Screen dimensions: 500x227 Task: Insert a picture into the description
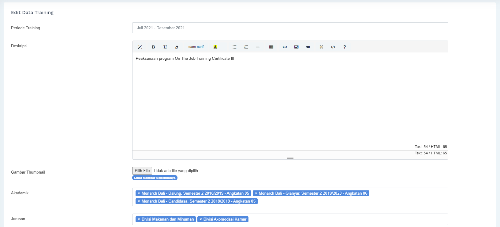(x=296, y=47)
